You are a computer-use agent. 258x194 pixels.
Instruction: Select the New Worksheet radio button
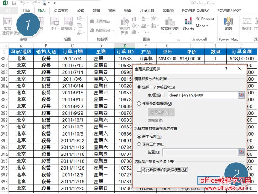coord(139,137)
